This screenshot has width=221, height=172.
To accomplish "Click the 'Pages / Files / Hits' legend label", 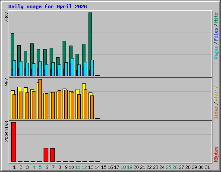I will click(216, 36).
